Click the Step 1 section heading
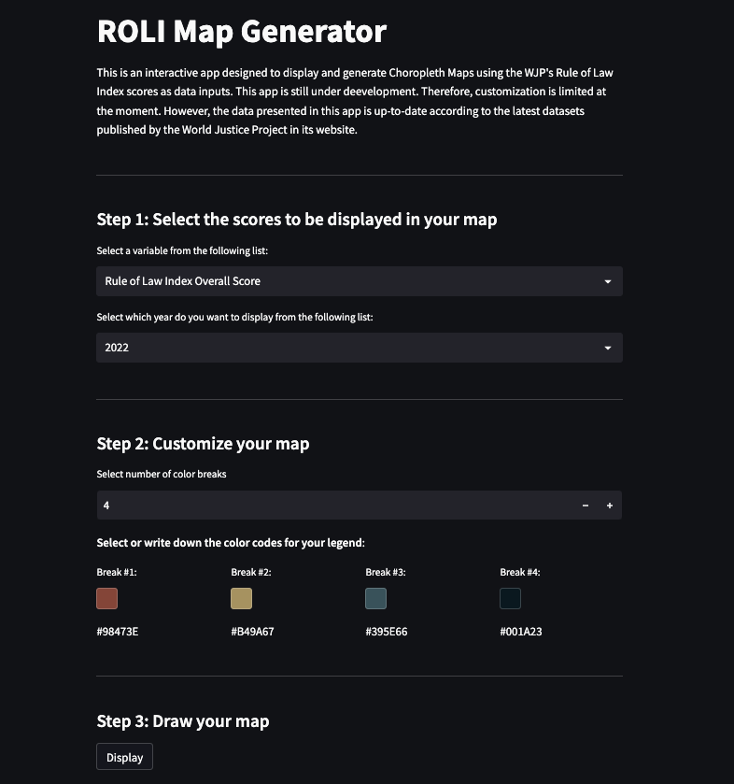 [297, 220]
